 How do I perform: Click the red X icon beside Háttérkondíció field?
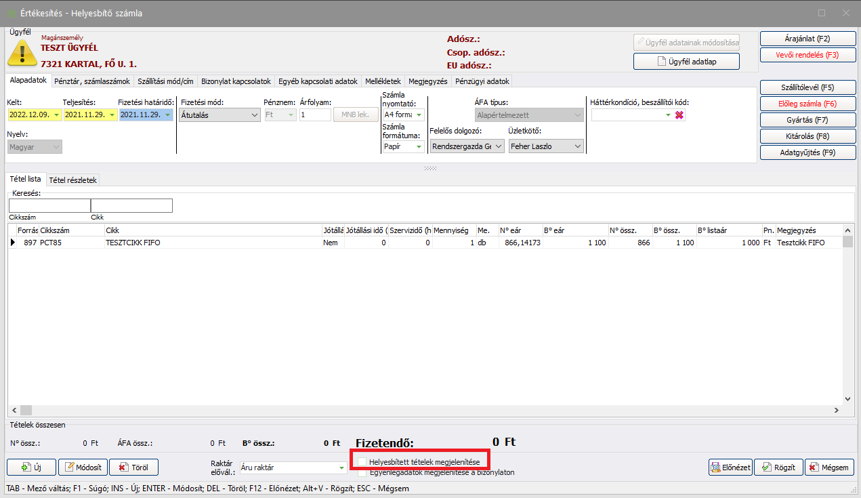pos(679,115)
